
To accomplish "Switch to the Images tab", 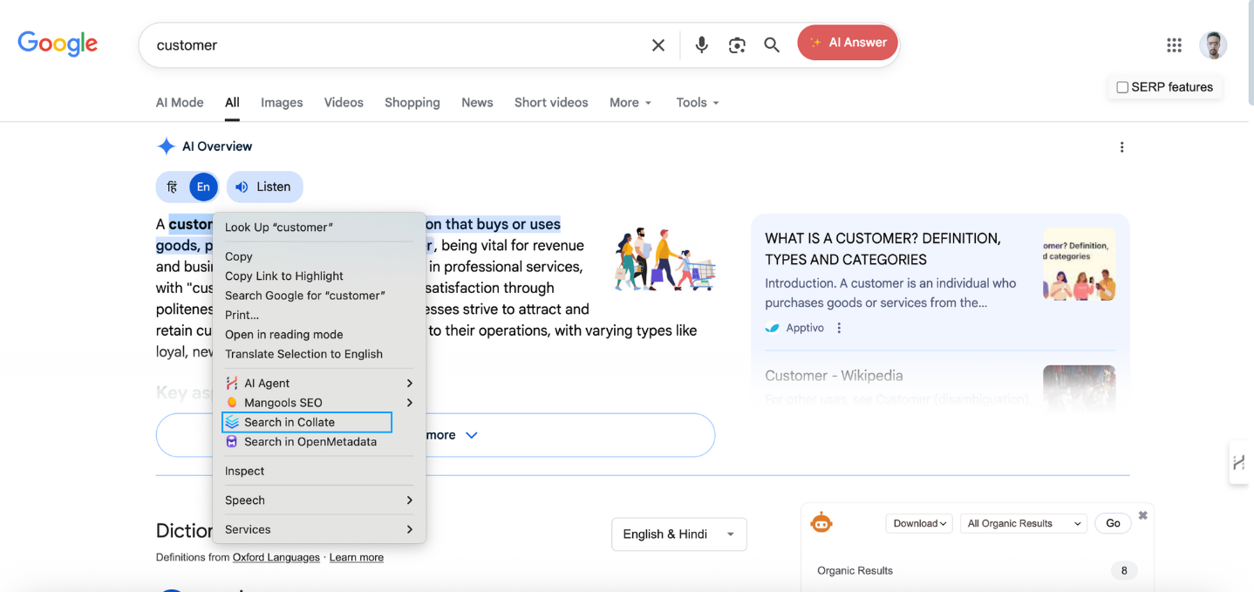I will click(x=282, y=103).
